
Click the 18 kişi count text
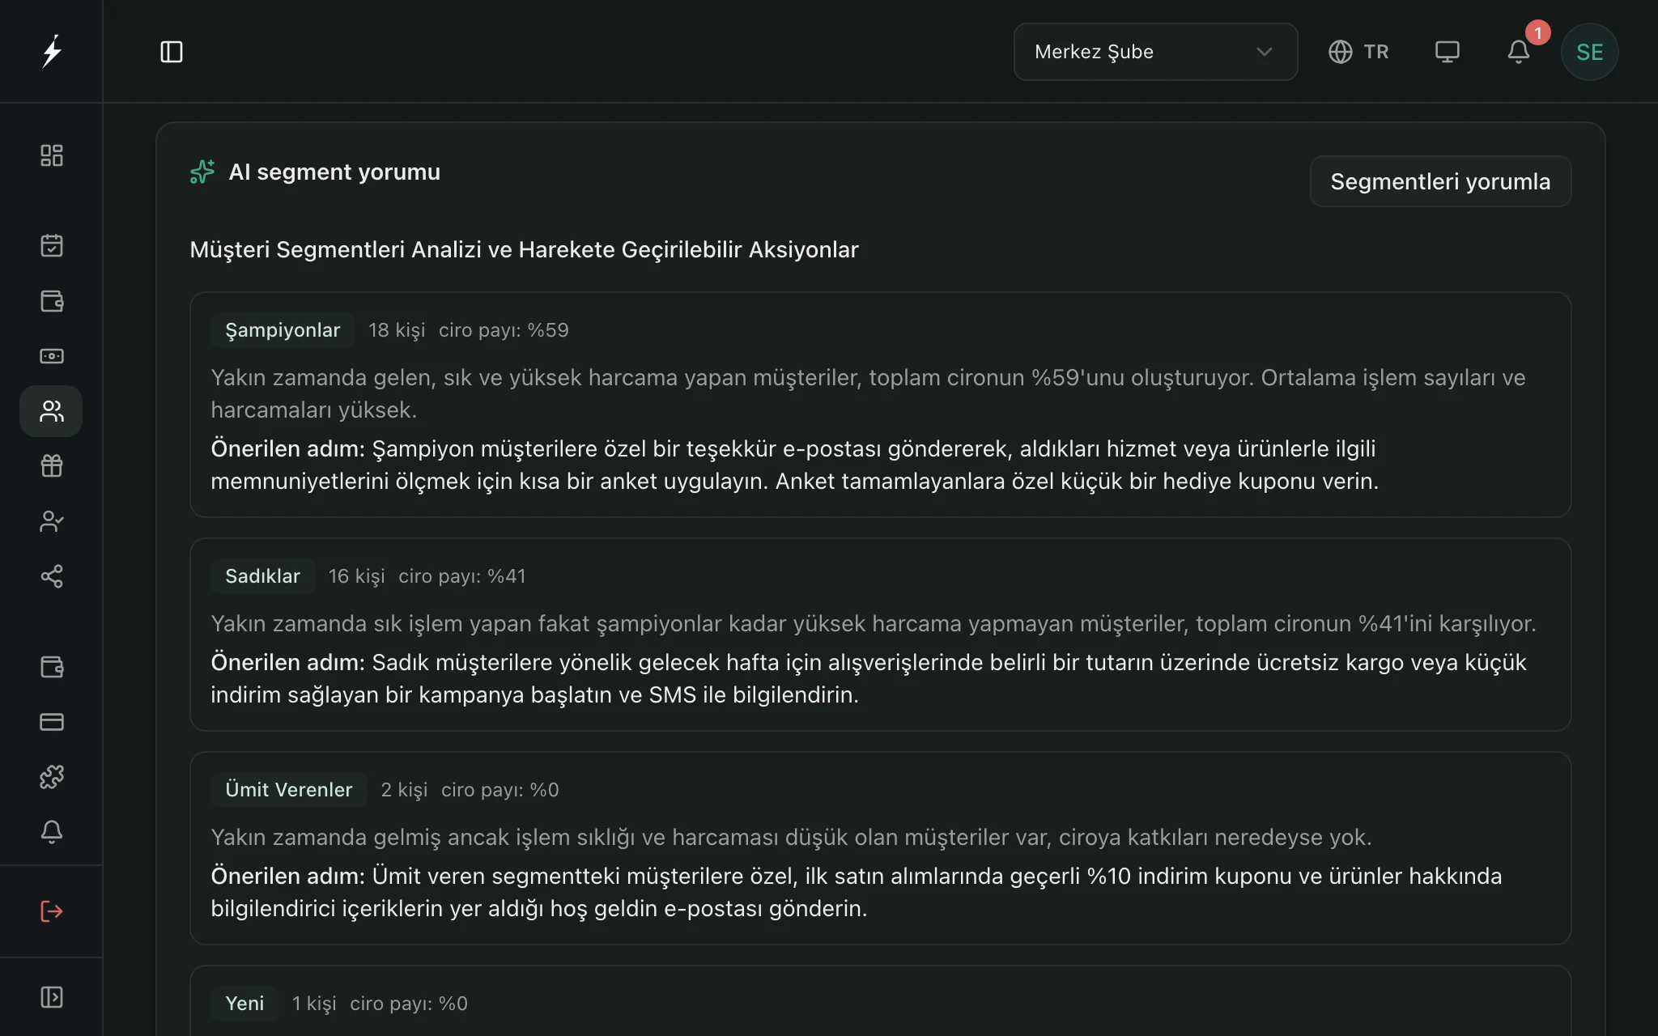(397, 330)
